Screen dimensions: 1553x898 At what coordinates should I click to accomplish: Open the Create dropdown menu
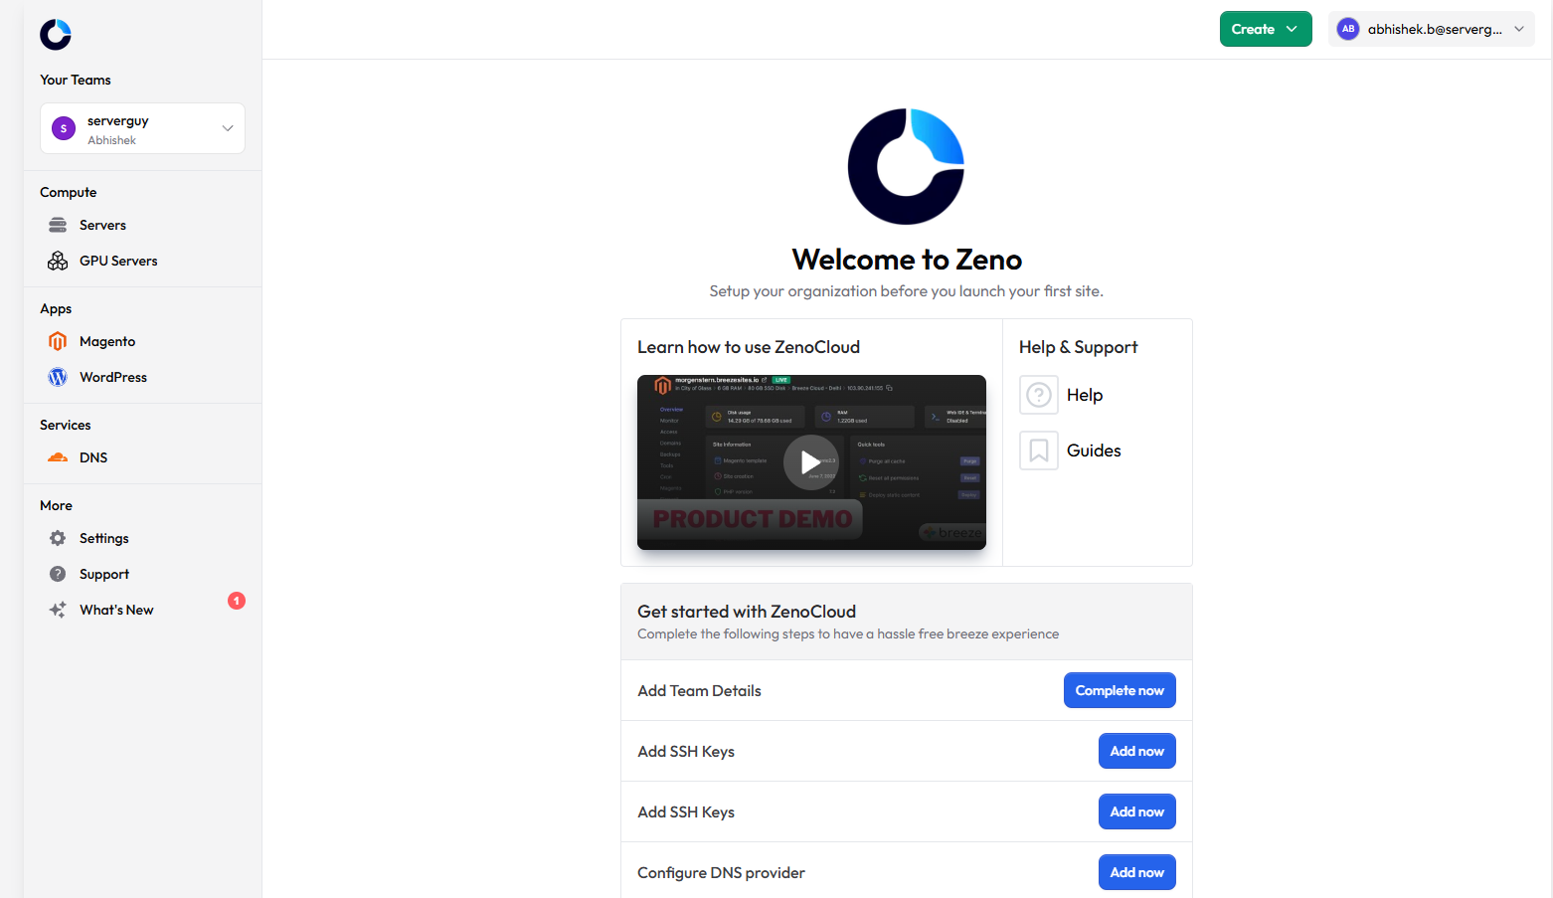point(1265,29)
